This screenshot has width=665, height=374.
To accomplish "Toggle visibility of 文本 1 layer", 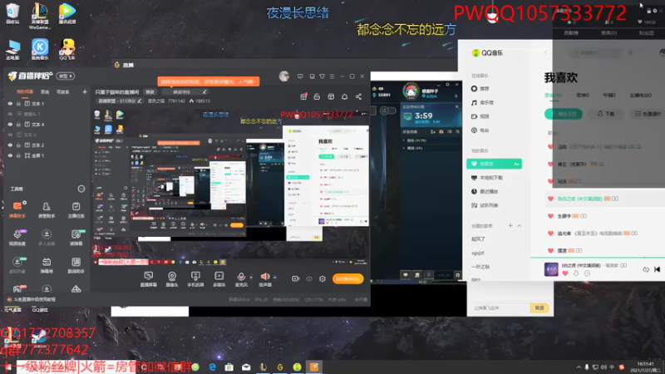I will pos(10,103).
